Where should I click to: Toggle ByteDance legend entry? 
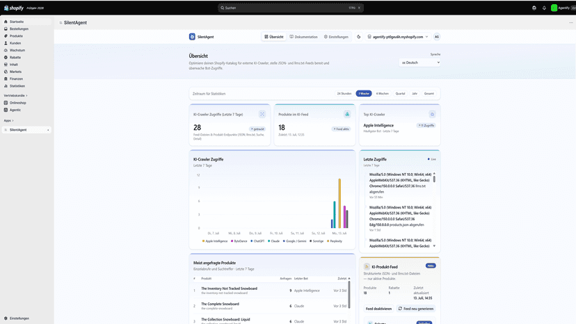coord(239,241)
